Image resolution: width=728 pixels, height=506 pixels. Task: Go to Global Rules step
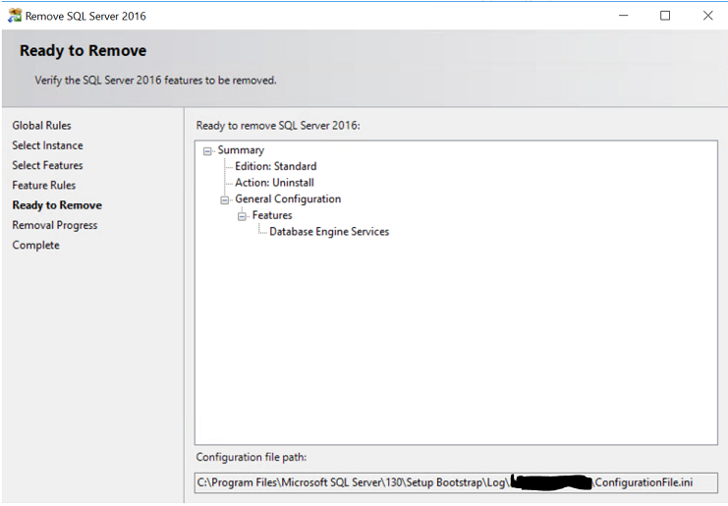point(41,126)
